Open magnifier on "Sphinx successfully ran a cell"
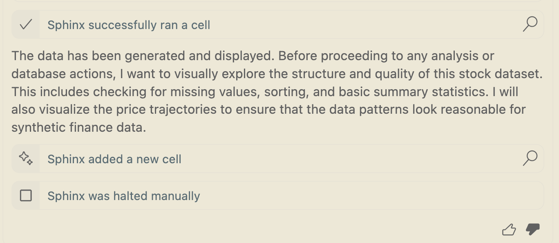 [530, 25]
